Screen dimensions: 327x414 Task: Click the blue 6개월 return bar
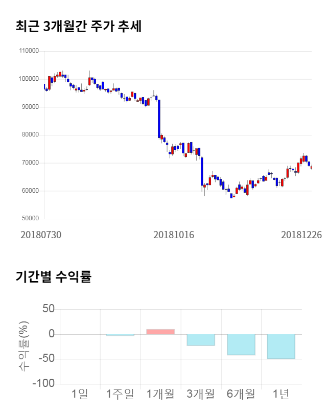click(x=241, y=344)
